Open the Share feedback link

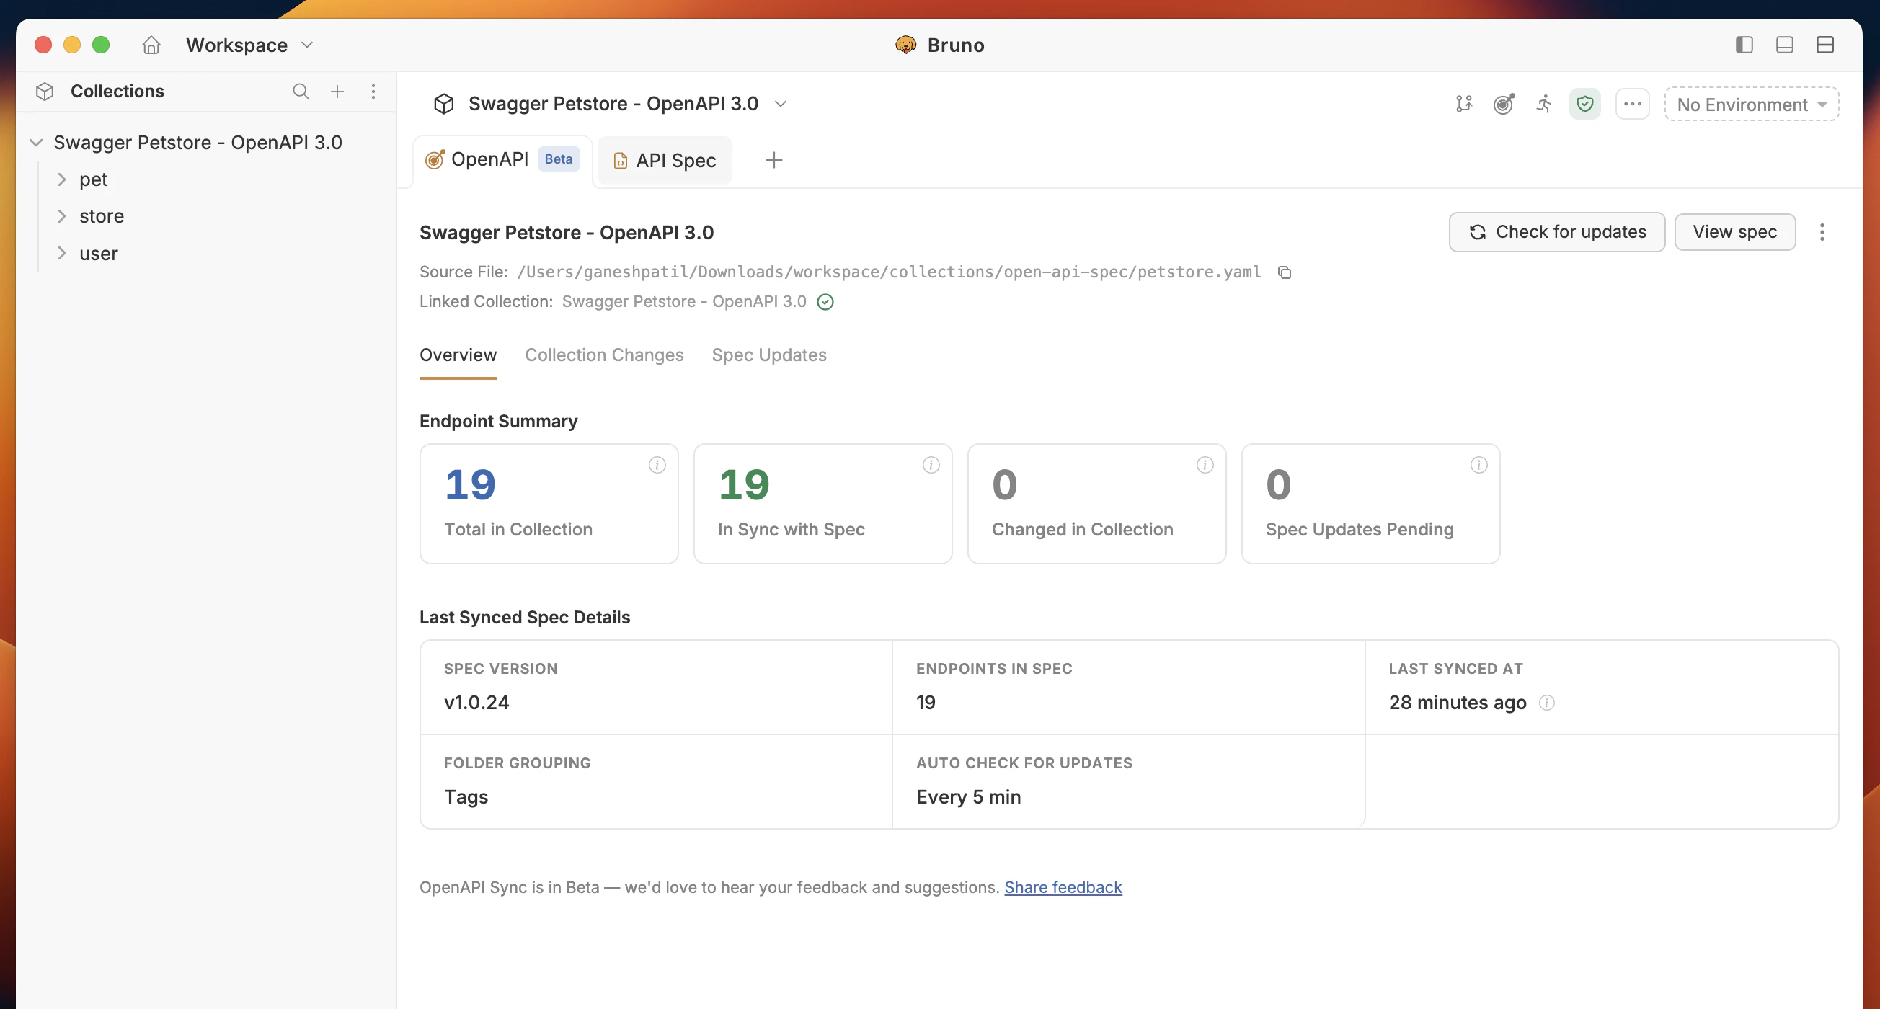click(x=1063, y=887)
